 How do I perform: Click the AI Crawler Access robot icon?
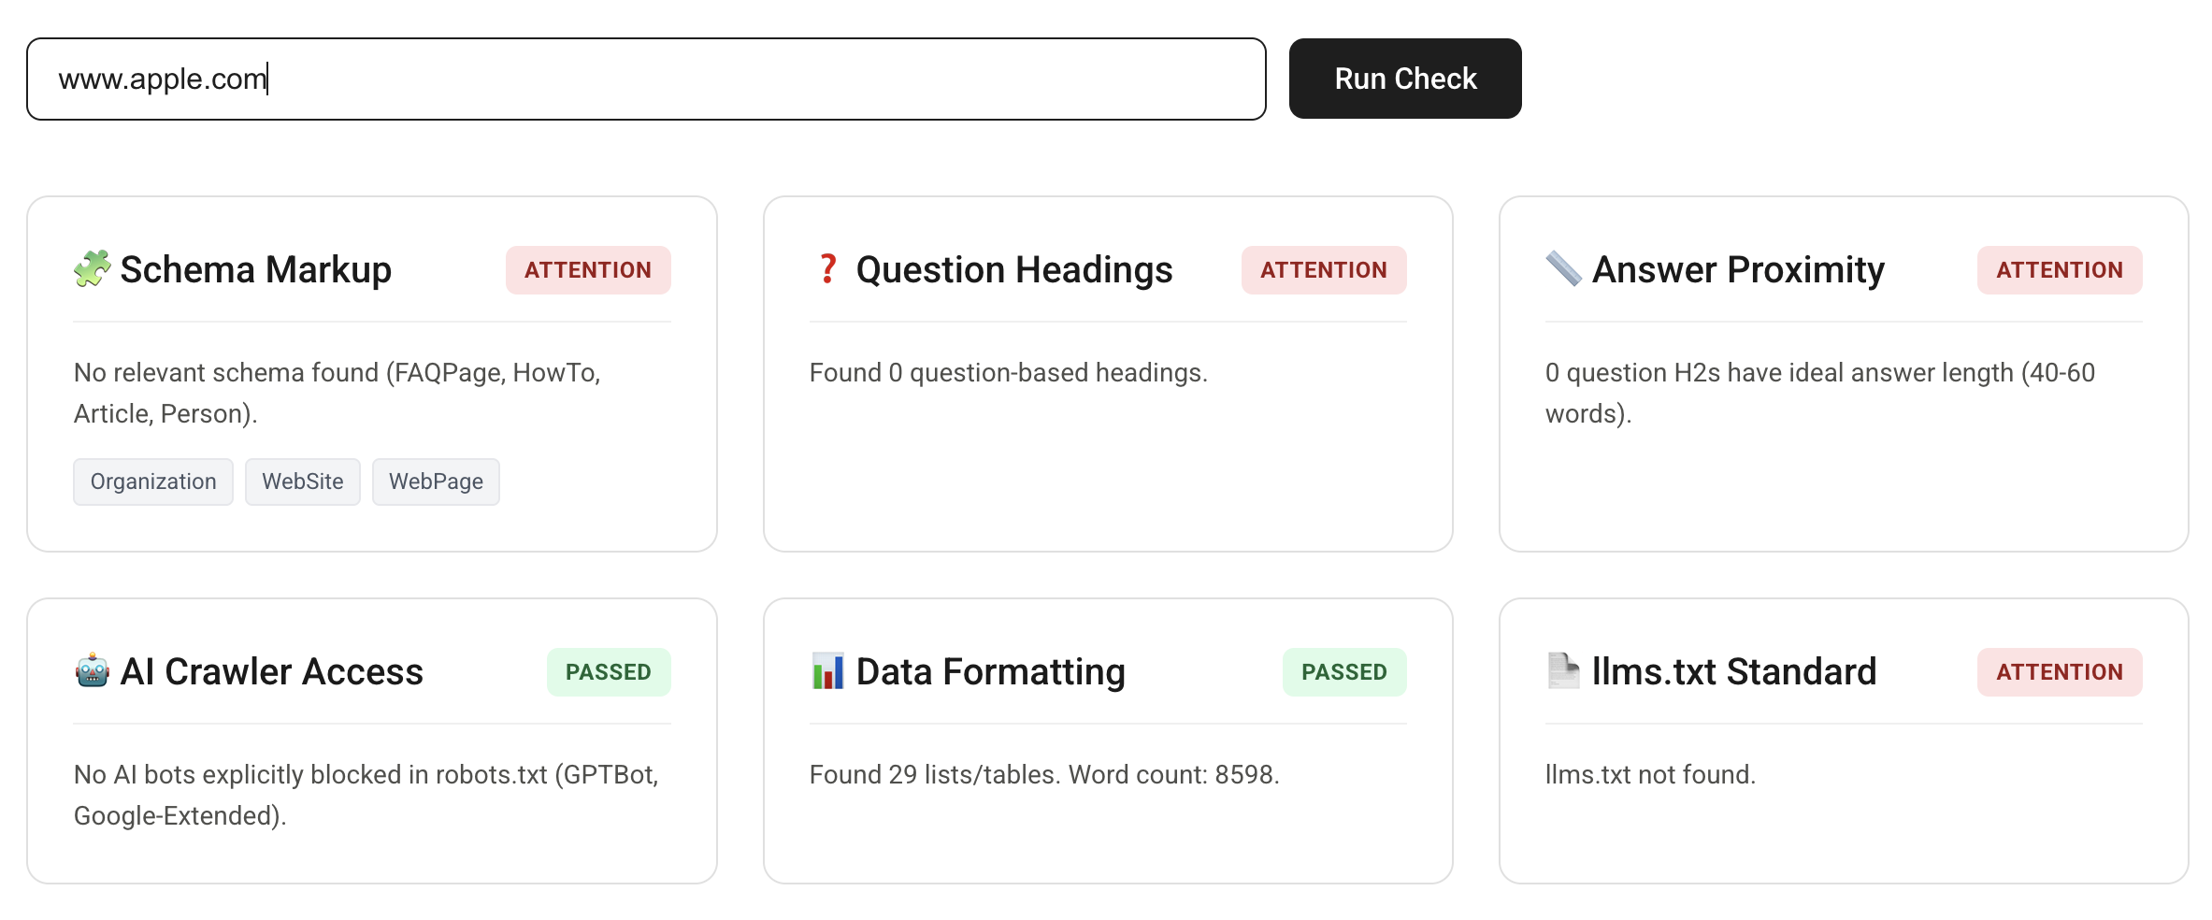pos(93,671)
